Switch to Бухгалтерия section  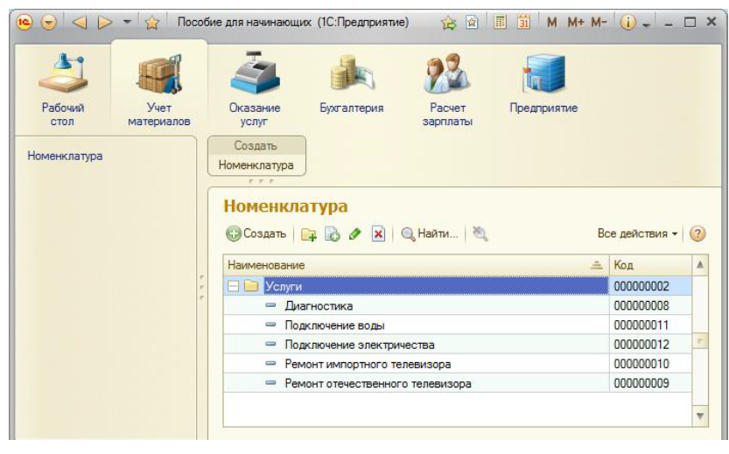[352, 84]
